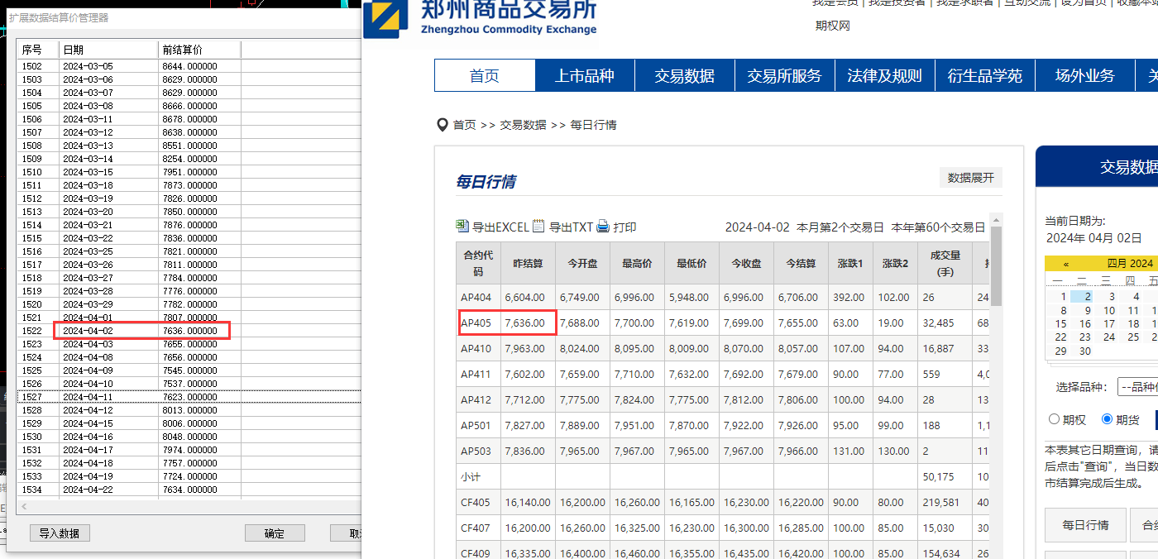Select row 1508 dated 2024-03-13
This screenshot has width=1158, height=559.
190,146
